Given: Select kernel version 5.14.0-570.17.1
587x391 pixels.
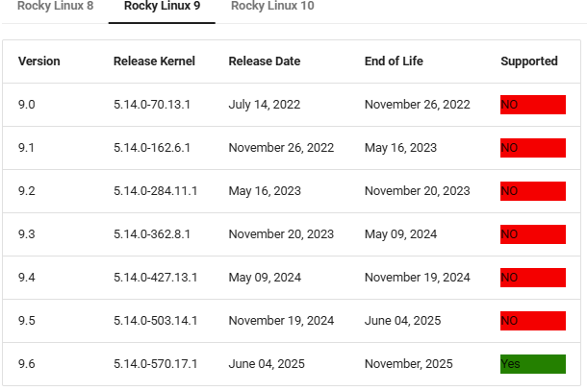Looking at the screenshot, I should pos(155,364).
